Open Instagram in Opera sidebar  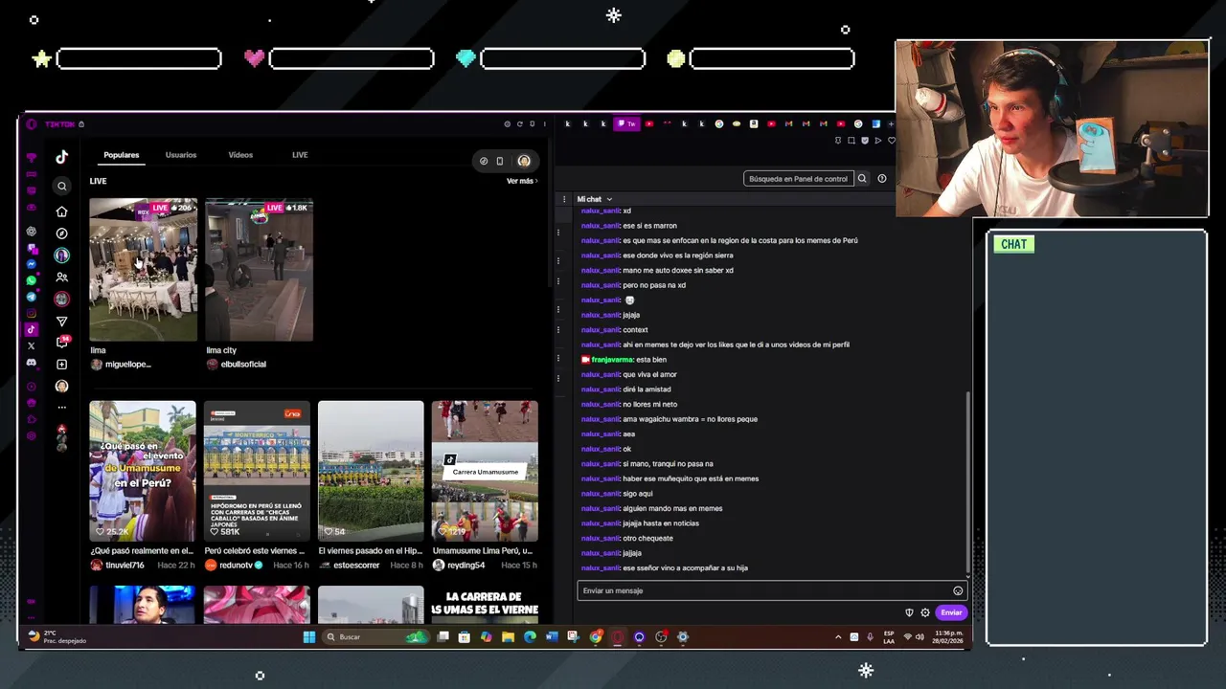pyautogui.click(x=32, y=314)
